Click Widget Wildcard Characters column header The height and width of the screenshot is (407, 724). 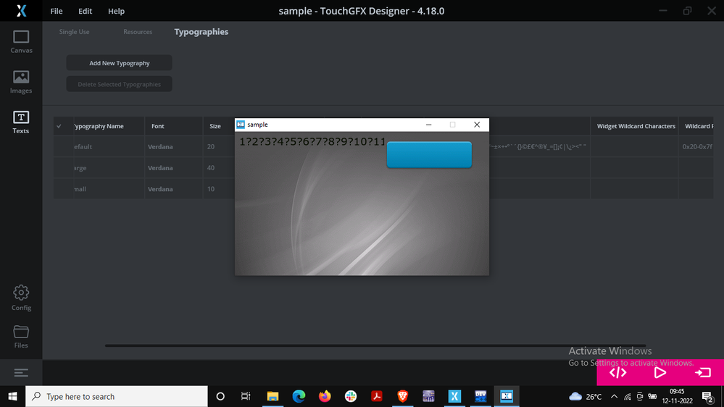coord(636,126)
